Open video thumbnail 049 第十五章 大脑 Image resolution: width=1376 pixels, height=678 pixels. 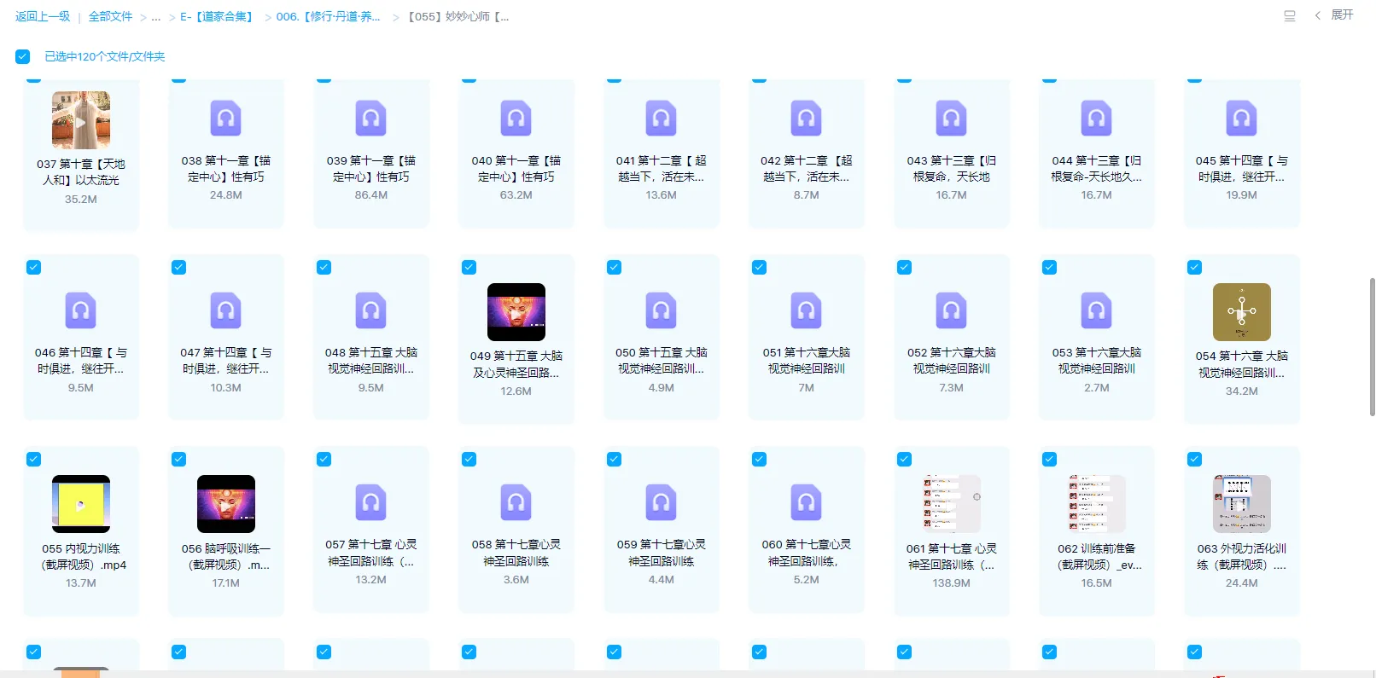516,312
